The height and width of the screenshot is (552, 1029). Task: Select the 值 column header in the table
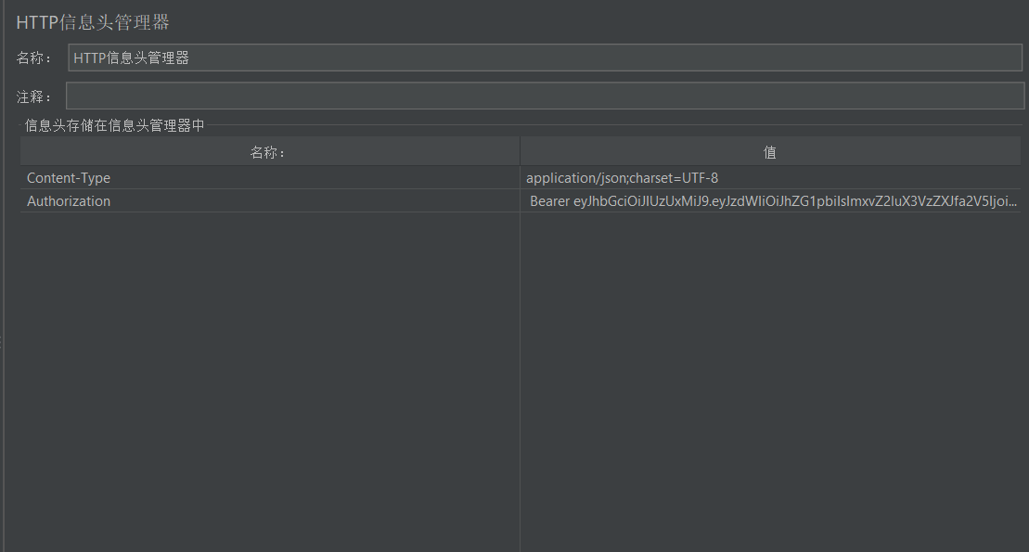point(770,152)
